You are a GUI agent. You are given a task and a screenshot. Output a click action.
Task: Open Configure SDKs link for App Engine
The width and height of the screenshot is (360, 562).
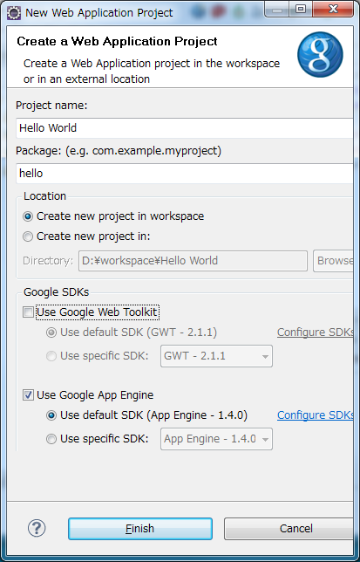[x=316, y=415]
